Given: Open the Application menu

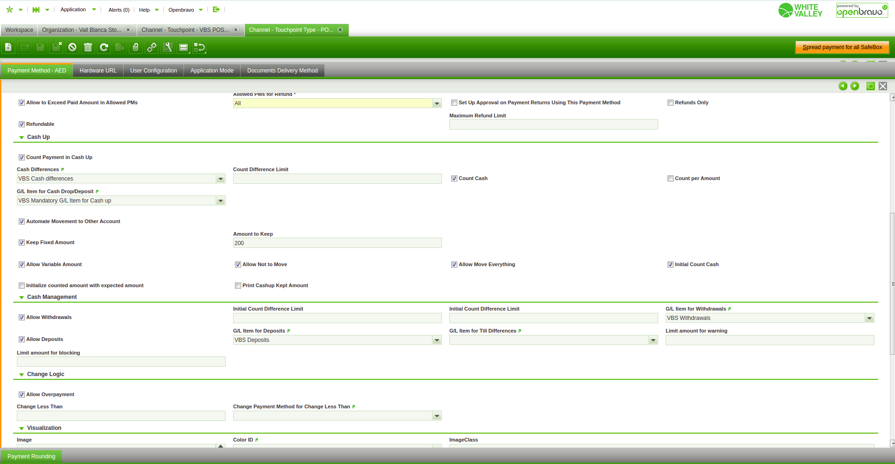Looking at the screenshot, I should click(73, 9).
